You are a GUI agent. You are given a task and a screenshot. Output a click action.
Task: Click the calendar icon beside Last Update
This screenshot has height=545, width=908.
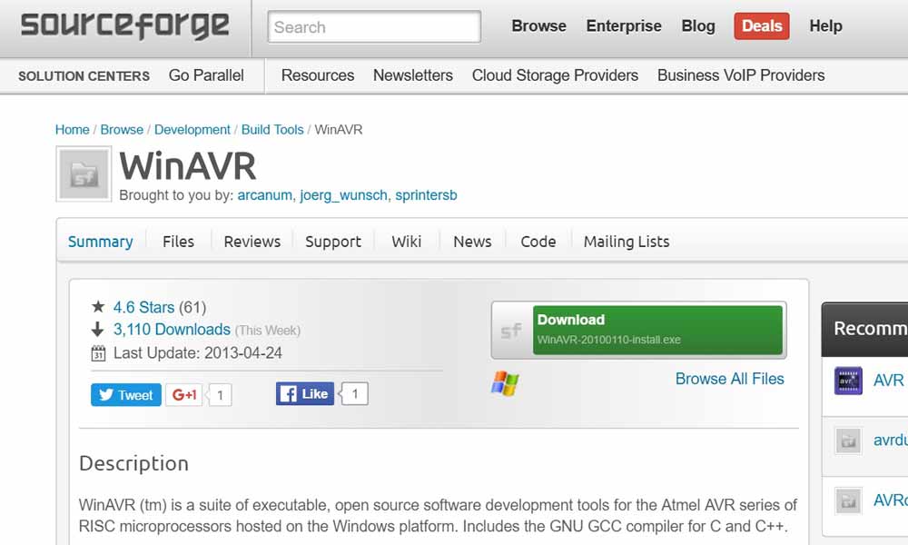(98, 352)
